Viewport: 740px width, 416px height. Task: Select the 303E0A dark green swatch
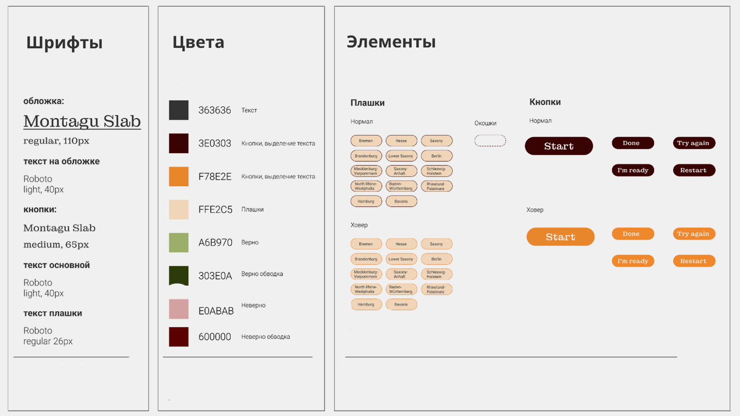click(x=179, y=275)
